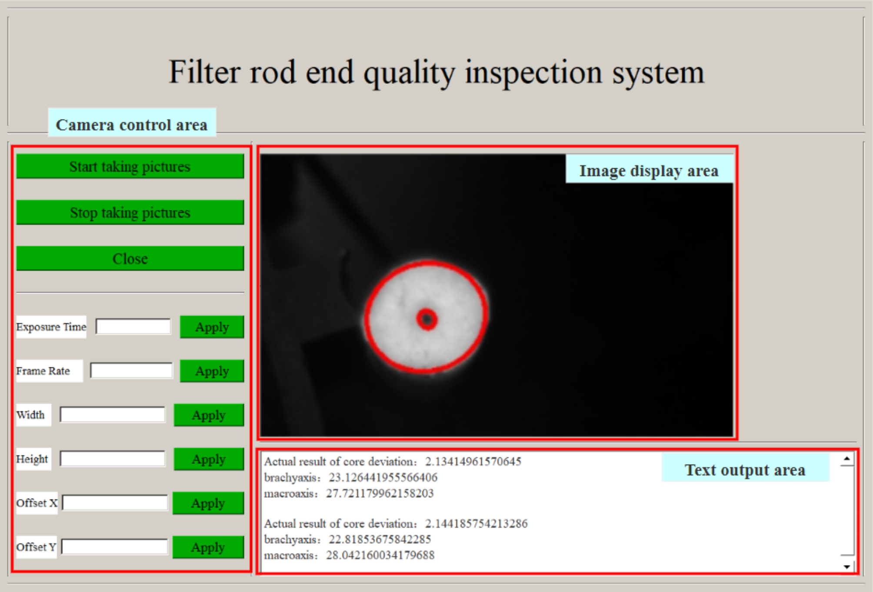This screenshot has width=873, height=592.
Task: Click the first core deviation result line
Action: [x=393, y=462]
